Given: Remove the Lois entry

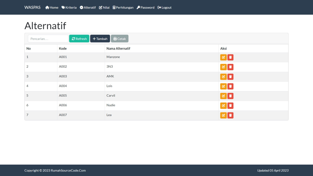Looking at the screenshot, I should [230, 86].
